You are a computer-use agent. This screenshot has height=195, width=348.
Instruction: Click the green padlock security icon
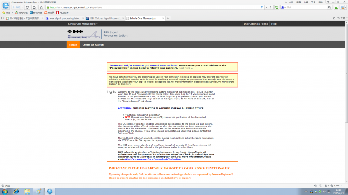[x=47, y=7]
